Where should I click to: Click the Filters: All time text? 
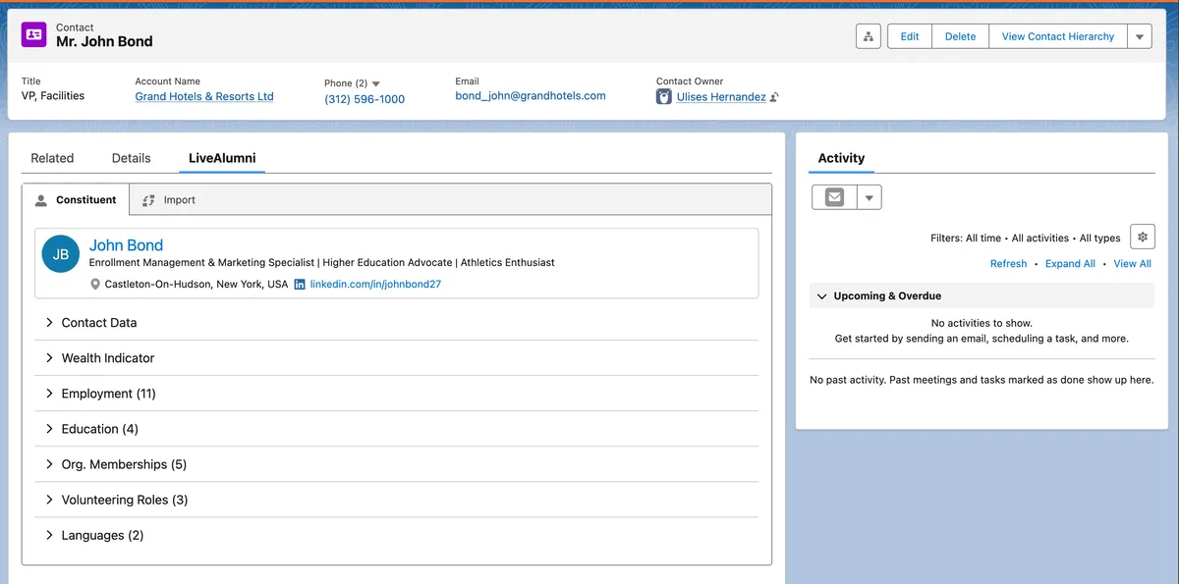[966, 239]
